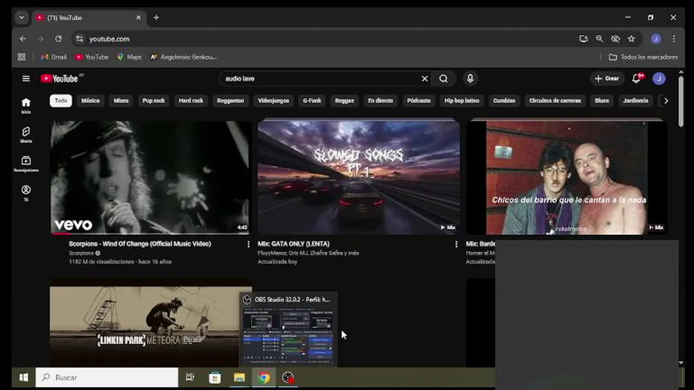Click the tracking protection eye icon
This screenshot has height=390, width=694.
point(615,39)
